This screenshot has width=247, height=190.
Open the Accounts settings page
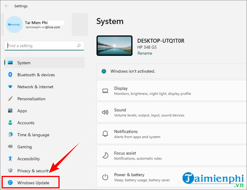coord(44,122)
